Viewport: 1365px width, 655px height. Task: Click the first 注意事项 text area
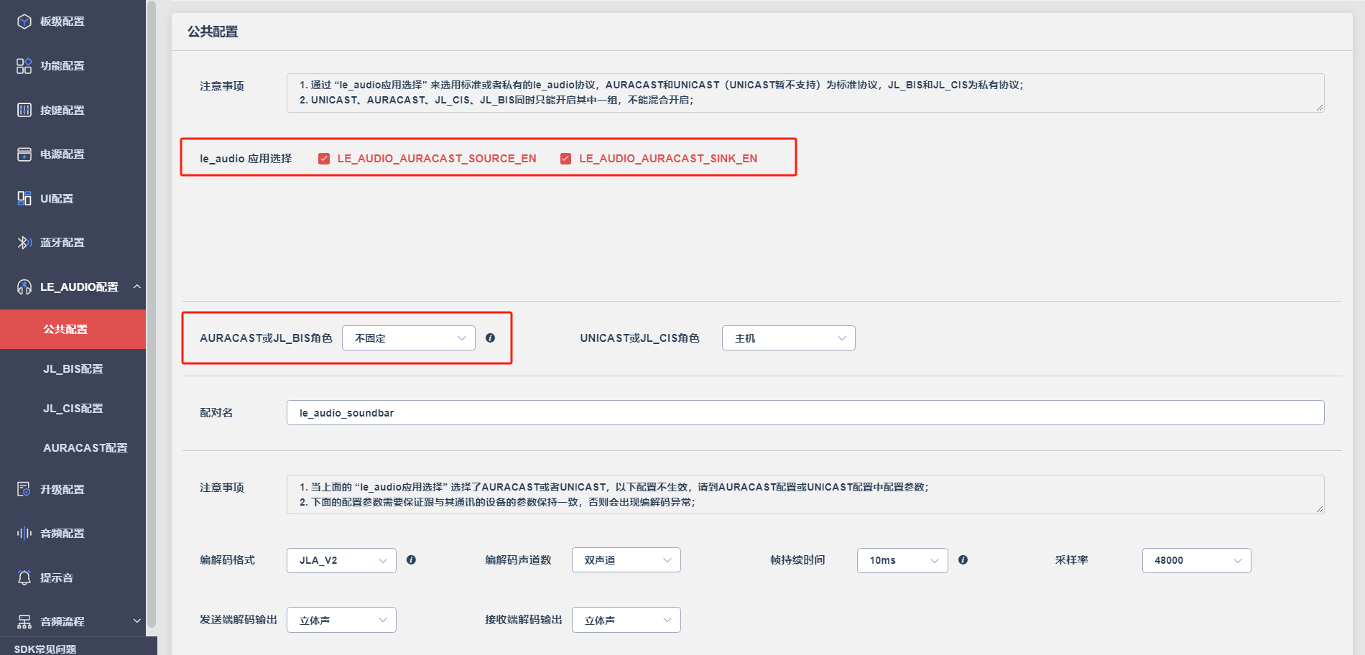pyautogui.click(x=805, y=93)
